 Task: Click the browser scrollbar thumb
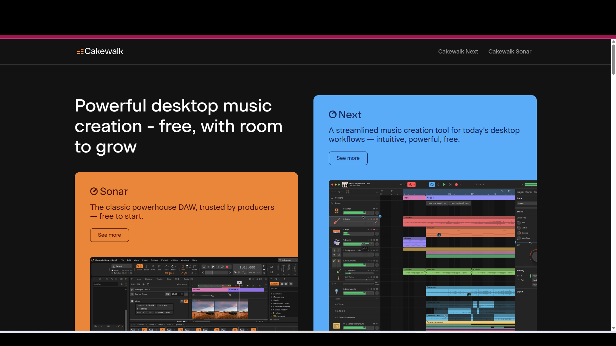coord(613,60)
